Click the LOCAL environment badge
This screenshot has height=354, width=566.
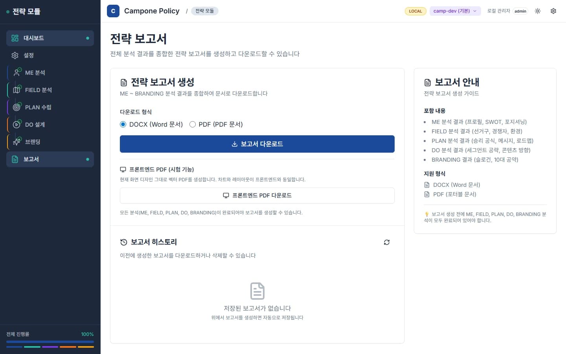(415, 11)
